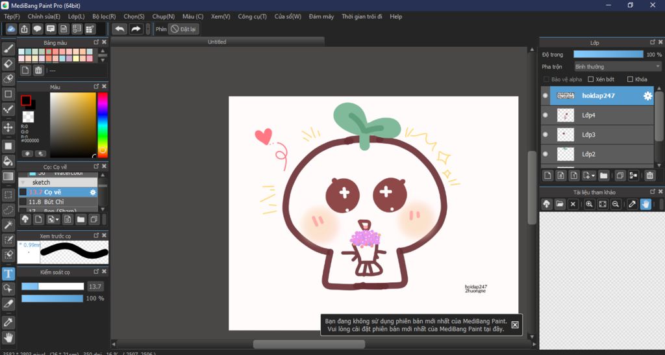
Task: Open settings gear of hoidap247 layer
Action: [x=647, y=96]
